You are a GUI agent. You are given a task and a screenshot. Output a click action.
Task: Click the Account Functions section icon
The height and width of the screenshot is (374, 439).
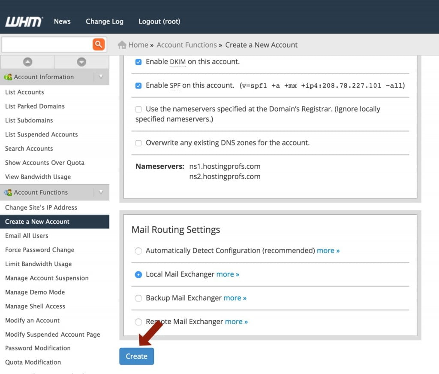coord(8,192)
